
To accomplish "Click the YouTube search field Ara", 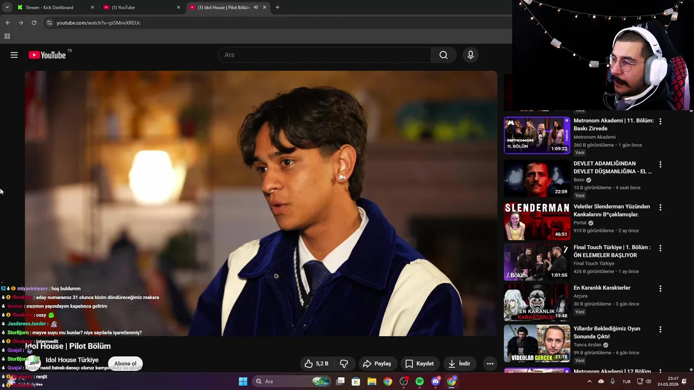I will [x=324, y=55].
